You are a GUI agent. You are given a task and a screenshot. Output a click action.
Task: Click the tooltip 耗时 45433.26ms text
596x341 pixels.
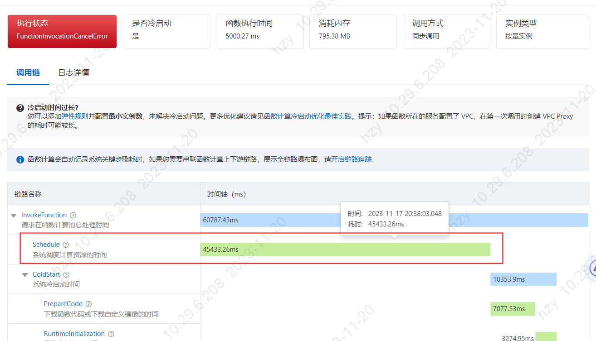(376, 224)
